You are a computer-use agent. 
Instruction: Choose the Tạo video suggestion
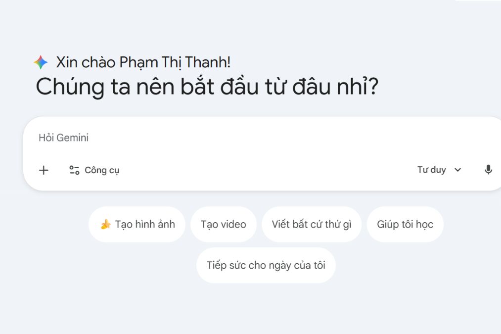224,224
